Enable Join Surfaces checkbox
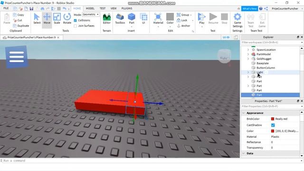This screenshot has width=304, height=171. 75,26
